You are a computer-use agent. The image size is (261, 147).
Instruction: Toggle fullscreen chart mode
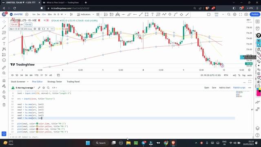pyautogui.click(x=241, y=15)
